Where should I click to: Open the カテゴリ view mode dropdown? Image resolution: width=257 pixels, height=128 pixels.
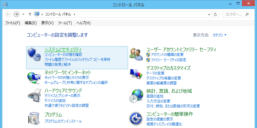[219, 35]
